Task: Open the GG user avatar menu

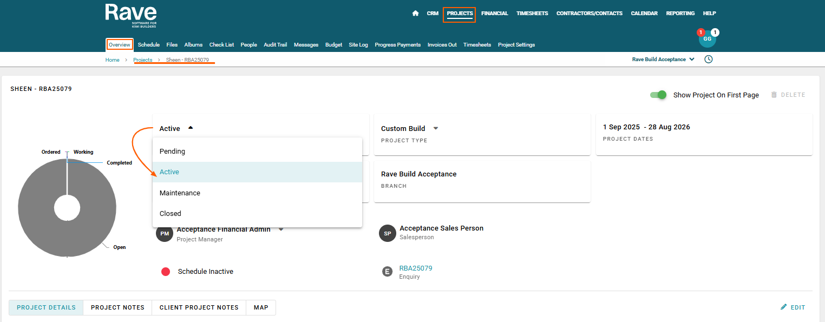Action: pyautogui.click(x=707, y=38)
